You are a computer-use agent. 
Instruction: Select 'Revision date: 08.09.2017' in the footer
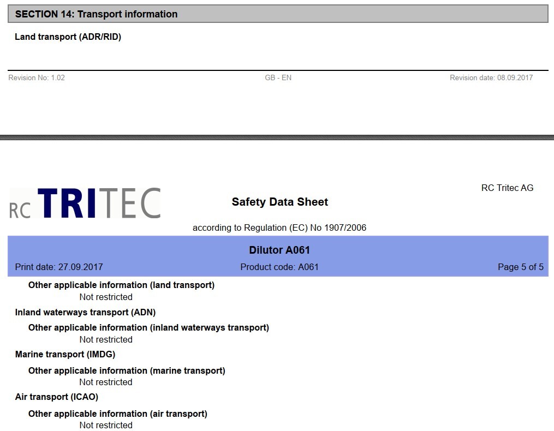click(491, 77)
